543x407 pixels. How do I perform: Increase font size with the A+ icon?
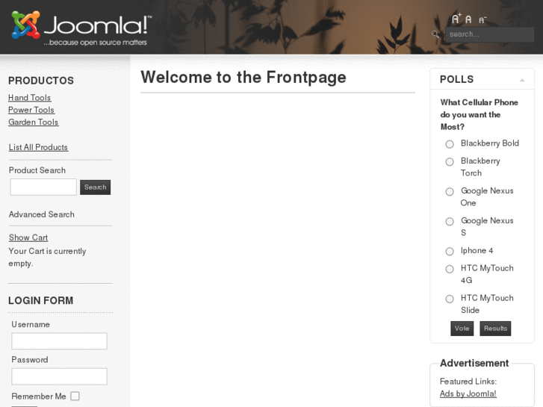point(456,19)
